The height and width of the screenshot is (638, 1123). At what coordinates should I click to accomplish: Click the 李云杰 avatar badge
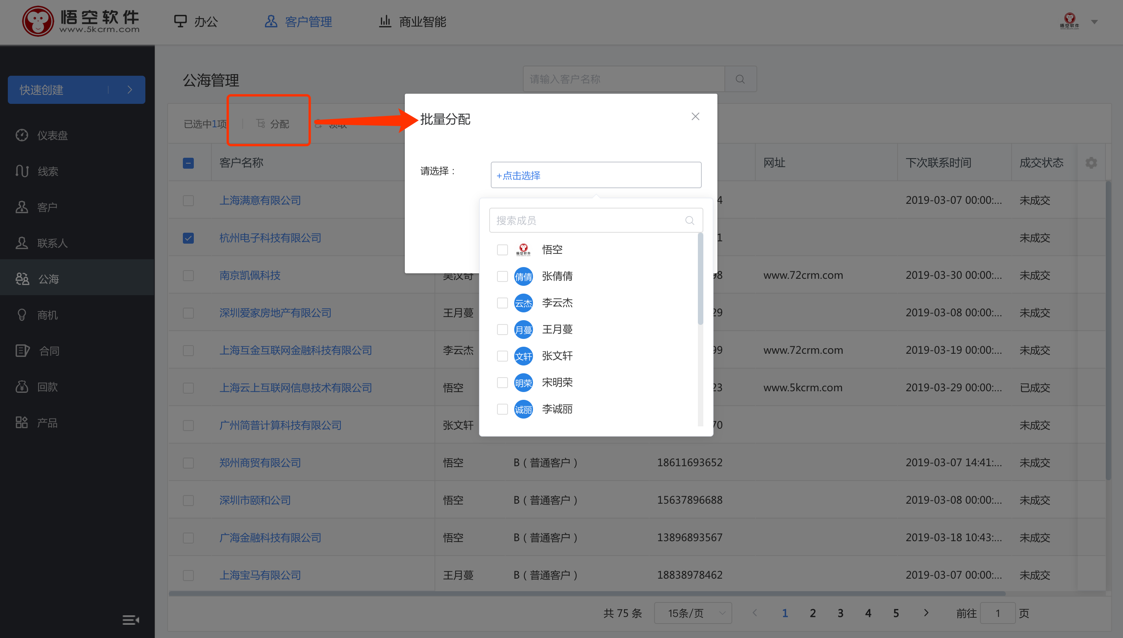523,303
